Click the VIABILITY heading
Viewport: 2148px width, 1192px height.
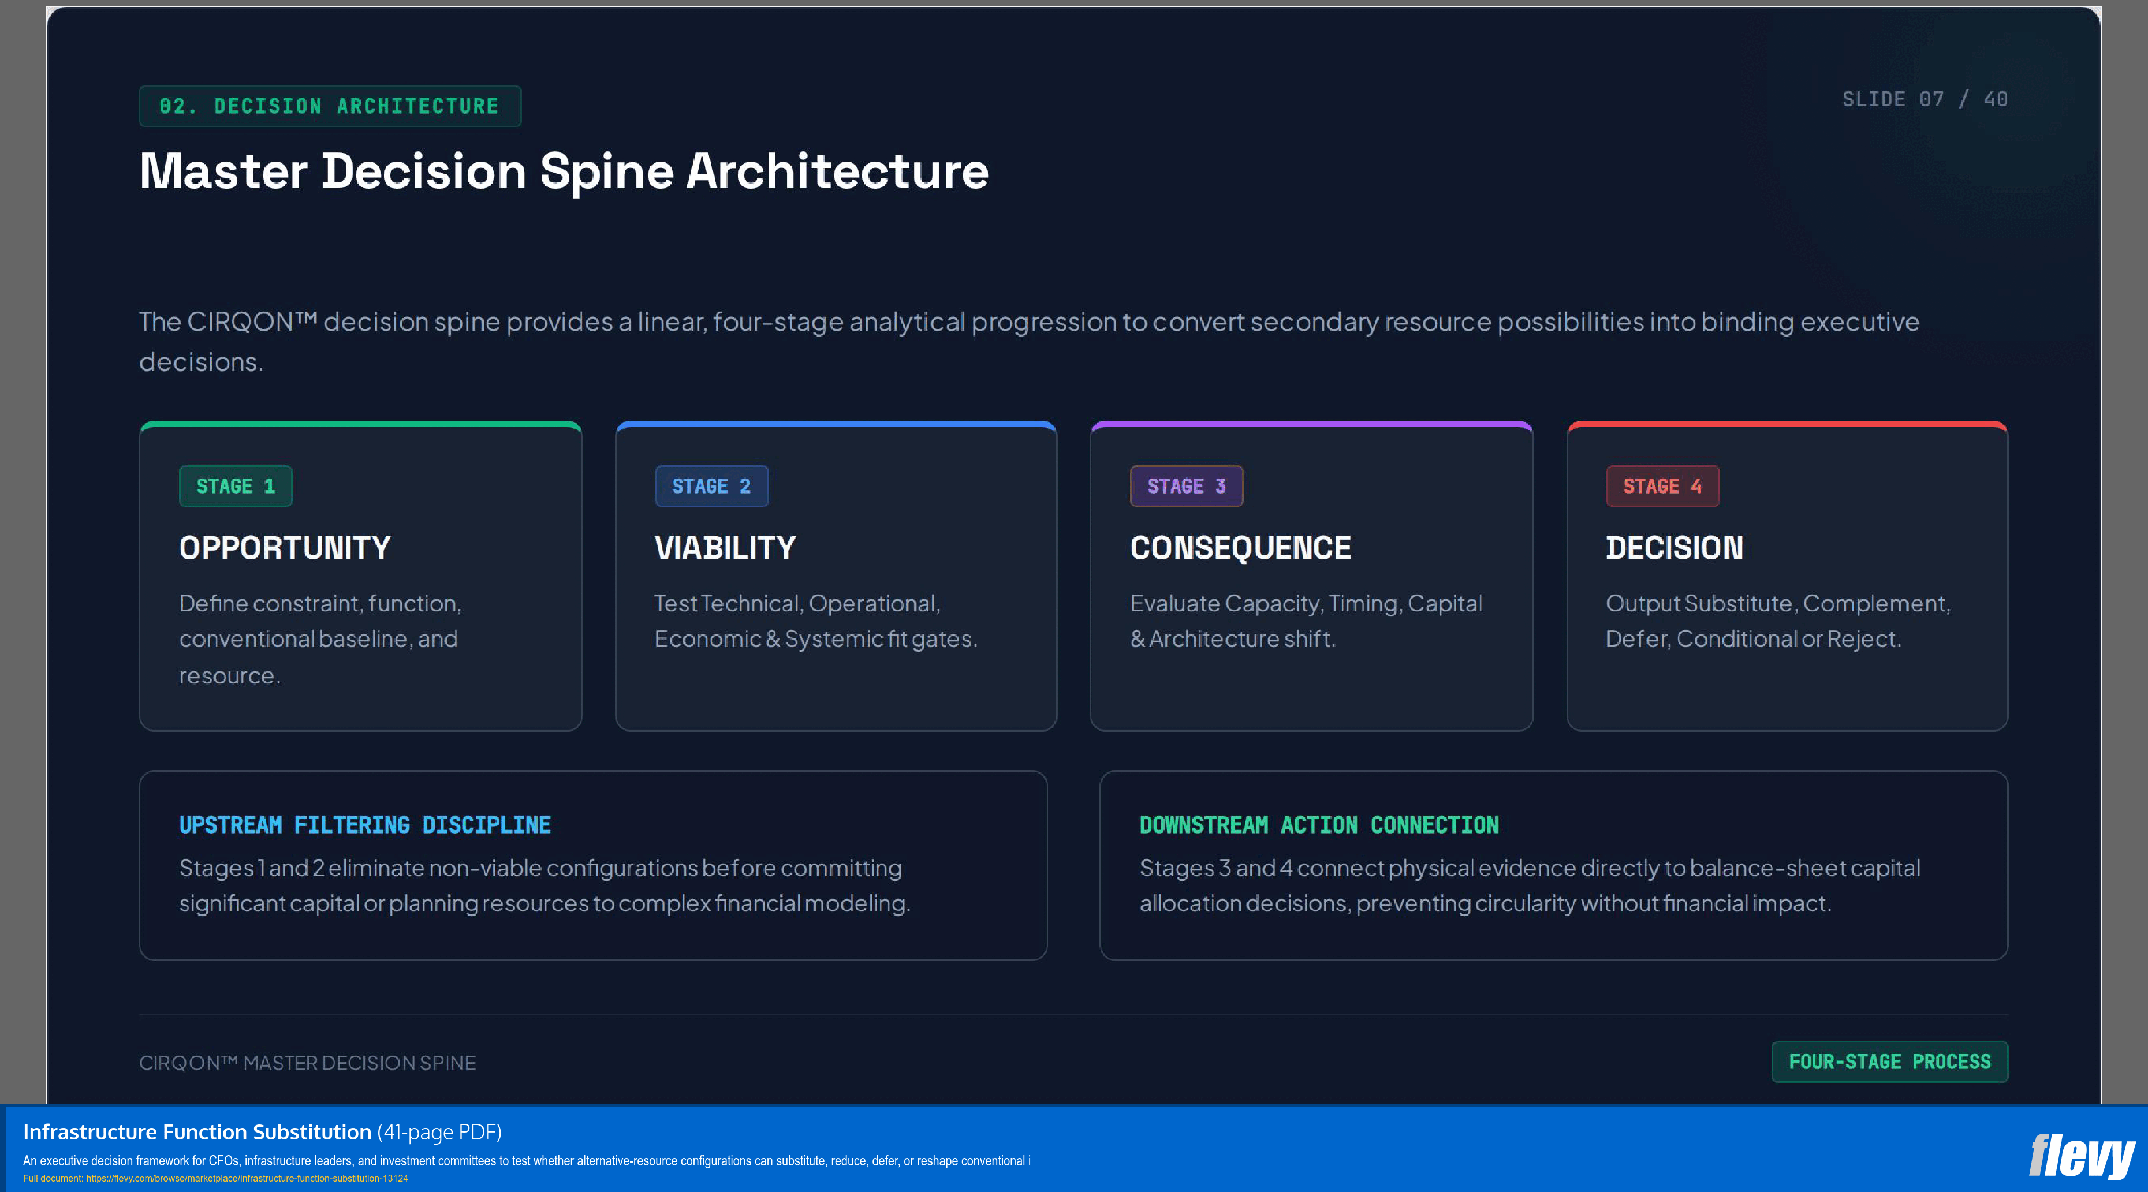[725, 548]
